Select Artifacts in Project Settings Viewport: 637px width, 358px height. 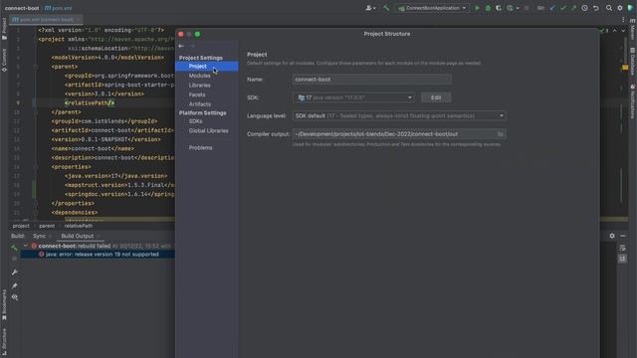point(200,104)
